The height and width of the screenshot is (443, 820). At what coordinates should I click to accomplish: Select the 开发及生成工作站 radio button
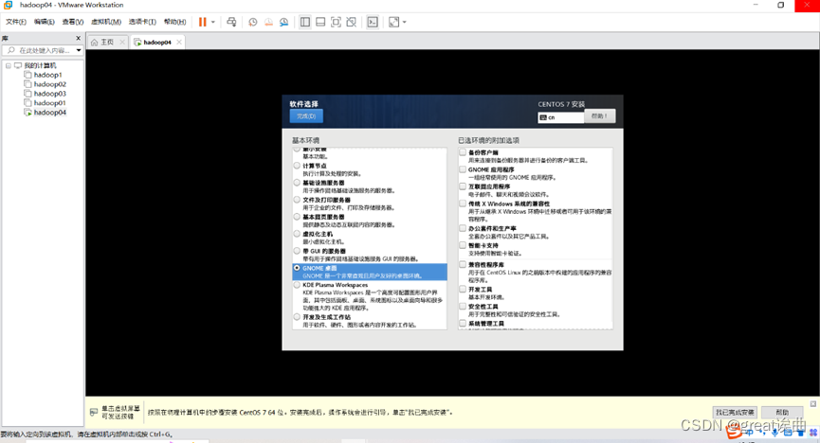point(297,317)
